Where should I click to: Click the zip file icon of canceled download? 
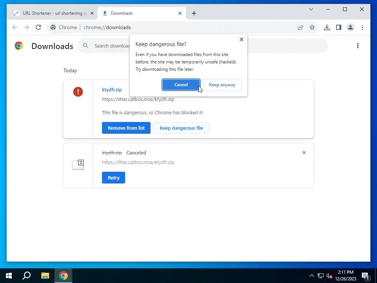pos(78,165)
